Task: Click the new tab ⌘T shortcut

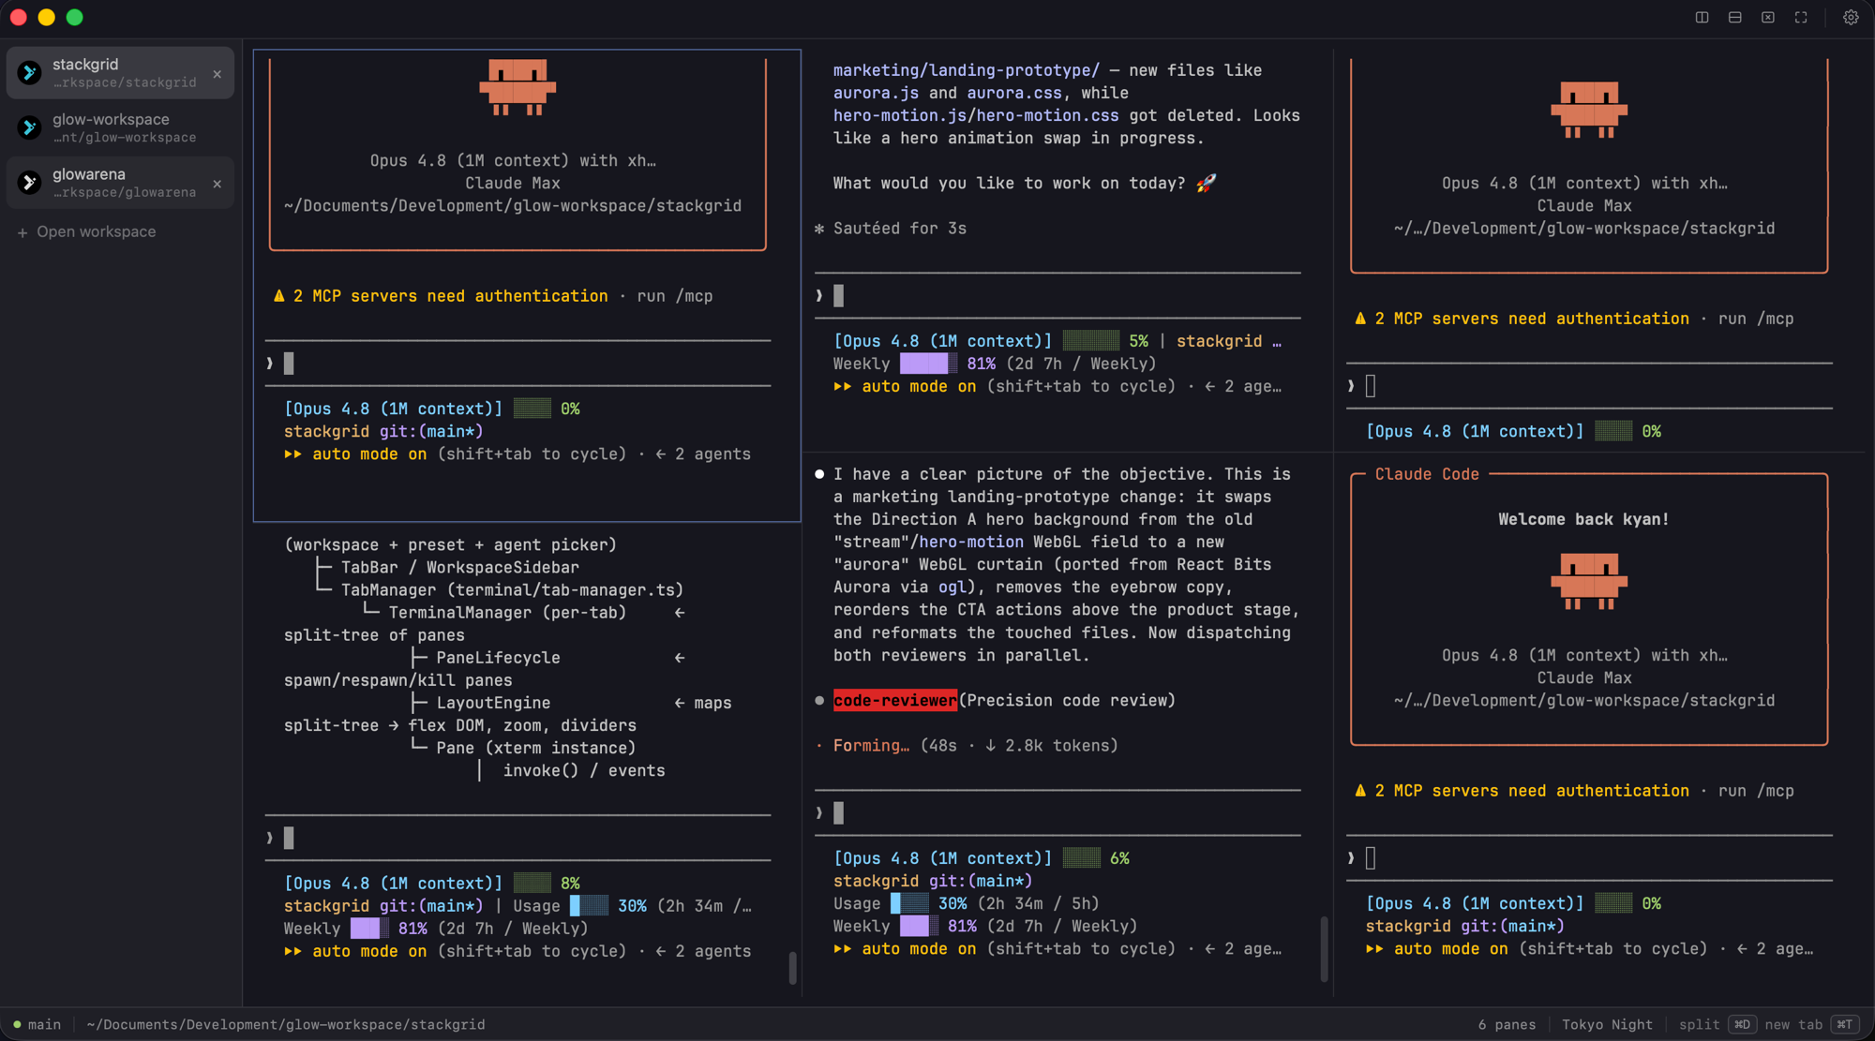Action: [1811, 1024]
